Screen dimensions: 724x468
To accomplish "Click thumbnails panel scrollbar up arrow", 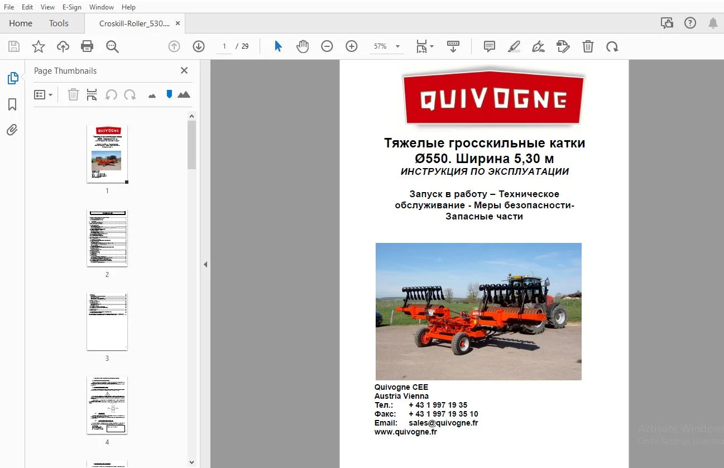I will pyautogui.click(x=191, y=116).
